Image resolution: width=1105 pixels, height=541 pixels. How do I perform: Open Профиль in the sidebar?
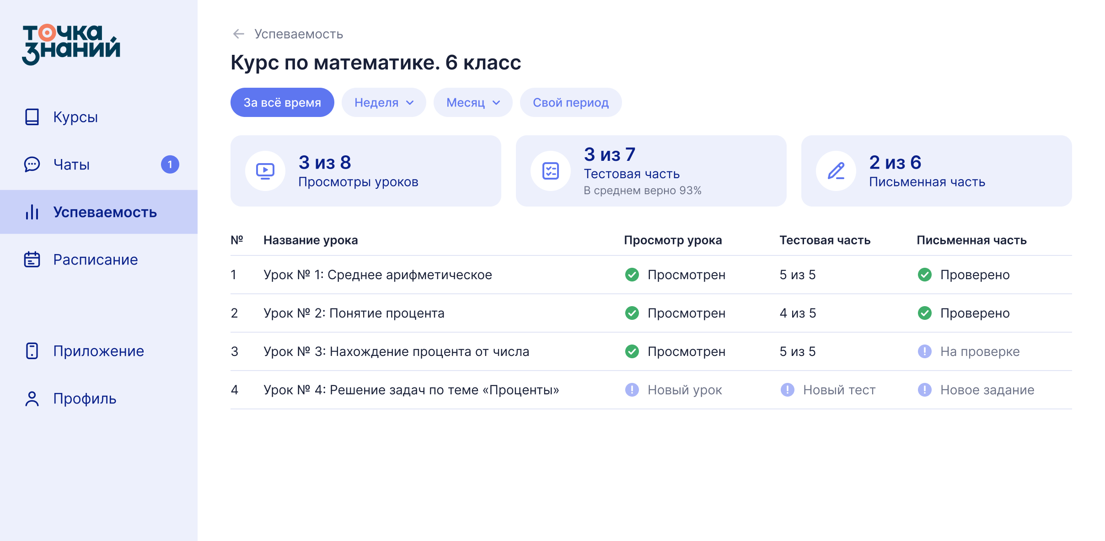[99, 398]
